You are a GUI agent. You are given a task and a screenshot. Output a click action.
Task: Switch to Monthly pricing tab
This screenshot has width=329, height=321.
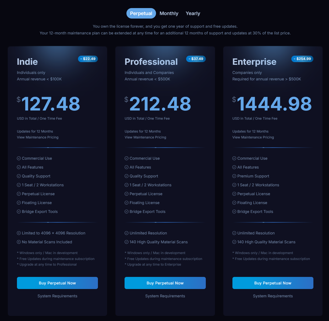pyautogui.click(x=169, y=13)
